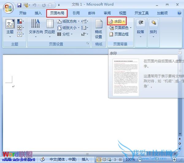Viewport: 184px width, 163px height.
Task: Click the Word Help question mark icon
Action: [179, 13]
